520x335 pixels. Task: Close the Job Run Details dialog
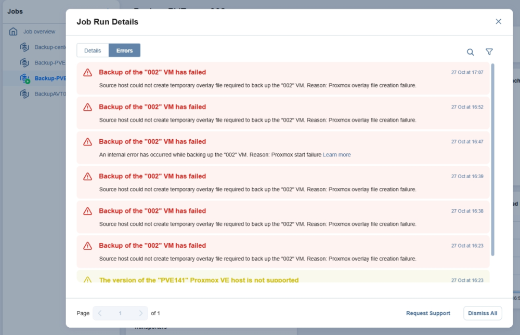coord(498,21)
